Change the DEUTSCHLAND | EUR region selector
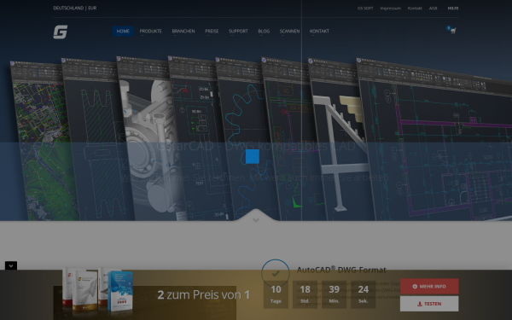The image size is (512, 320). point(75,8)
